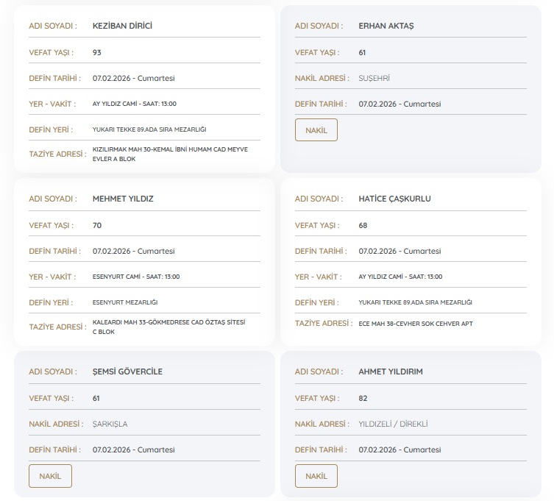Click the Ece Mah 38-Cevher Sok address
Image resolution: width=554 pixels, height=501 pixels.
click(x=416, y=323)
